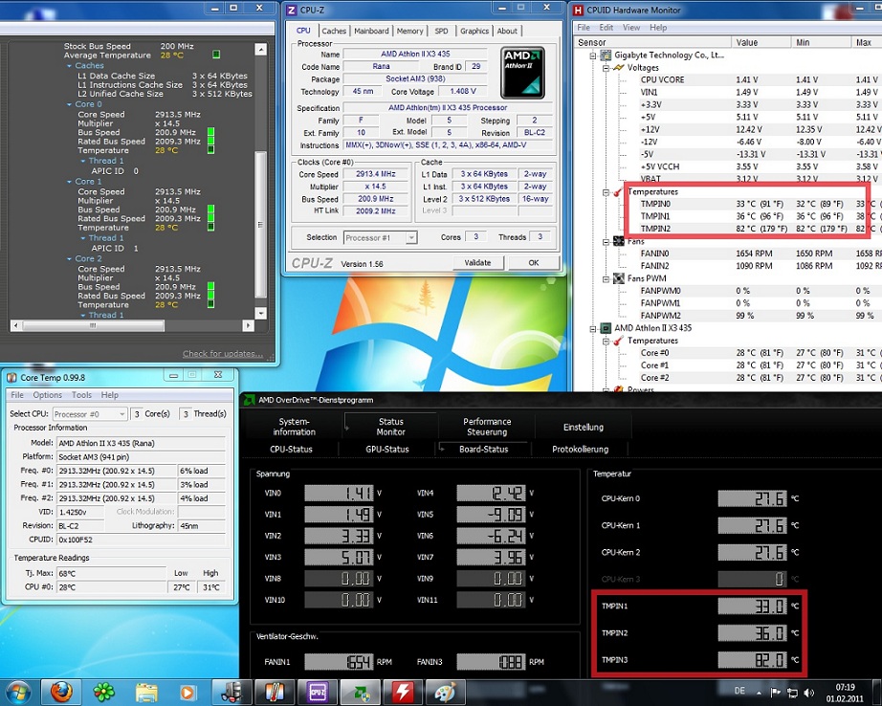The width and height of the screenshot is (882, 706).
Task: Open CPU-Z Selection Processor #1 dropdown
Action: tap(411, 238)
